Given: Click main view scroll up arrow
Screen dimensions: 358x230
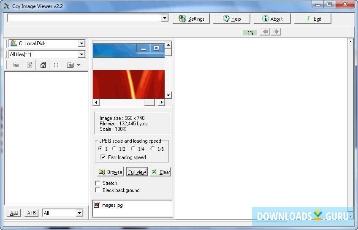Looking at the screenshot, I should pyautogui.click(x=350, y=42).
